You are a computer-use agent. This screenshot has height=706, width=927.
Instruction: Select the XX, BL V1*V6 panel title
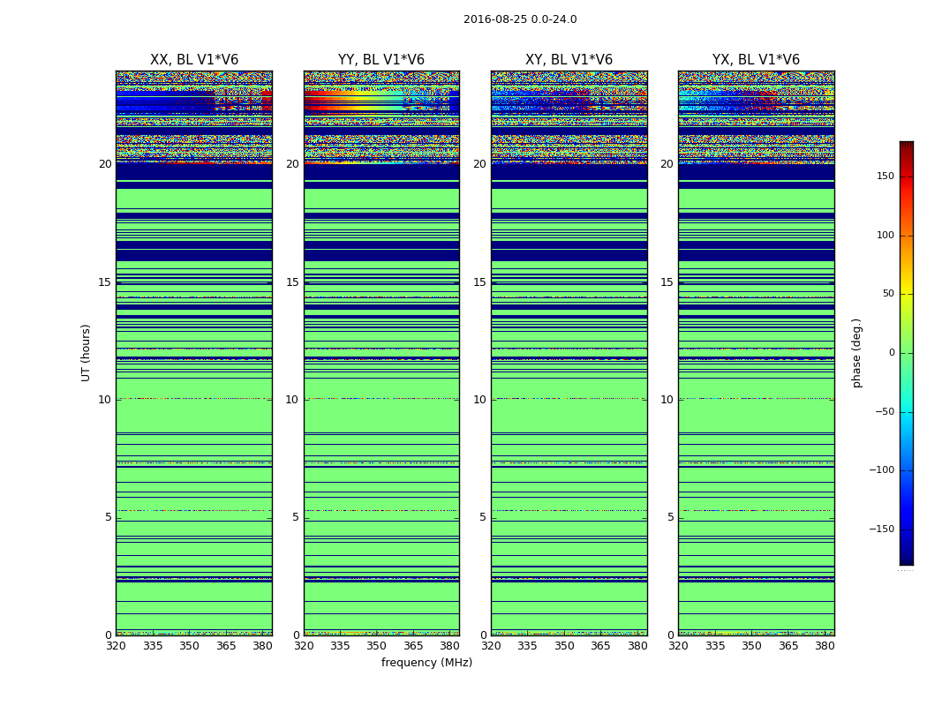(x=193, y=60)
